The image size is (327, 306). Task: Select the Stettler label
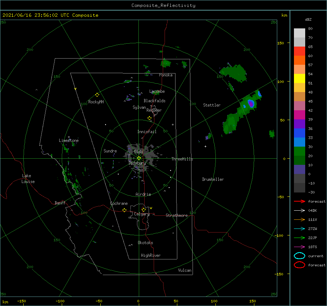coord(212,105)
